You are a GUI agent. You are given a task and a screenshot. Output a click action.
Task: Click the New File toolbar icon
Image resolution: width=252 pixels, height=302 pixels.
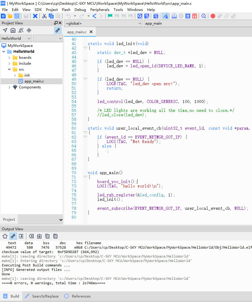point(3,16)
